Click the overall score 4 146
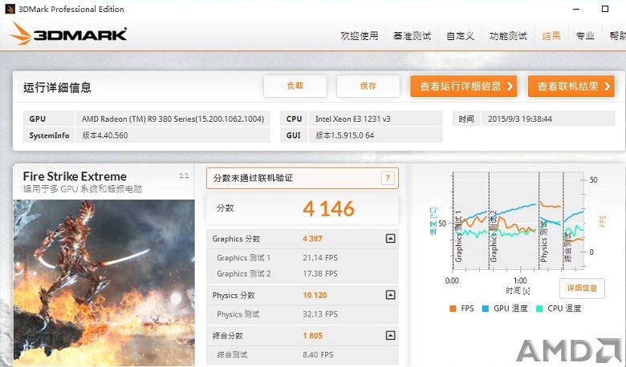 (328, 209)
